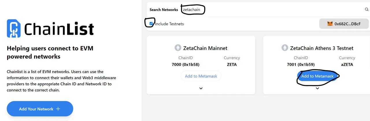The height and width of the screenshot is (121, 370).
Task: Add ZetaChain Athens 3 Testnet to Metamask
Action: (317, 76)
